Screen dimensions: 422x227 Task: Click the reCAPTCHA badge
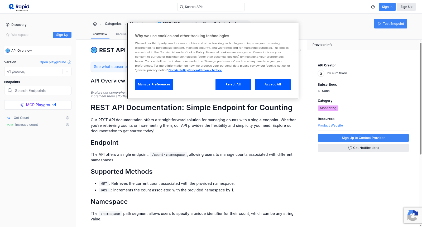pyautogui.click(x=413, y=216)
